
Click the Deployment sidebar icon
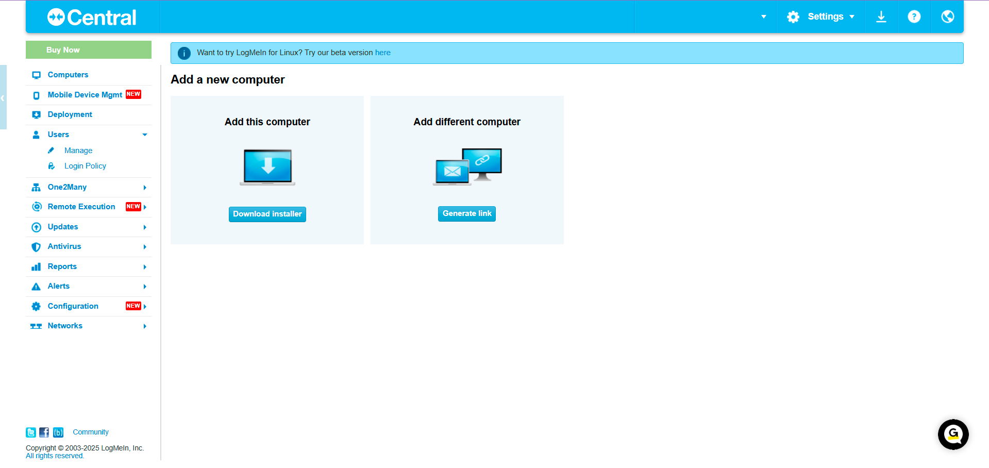(x=36, y=115)
